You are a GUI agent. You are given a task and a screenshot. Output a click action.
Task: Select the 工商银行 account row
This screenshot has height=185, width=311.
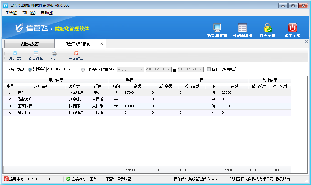click(x=41, y=106)
